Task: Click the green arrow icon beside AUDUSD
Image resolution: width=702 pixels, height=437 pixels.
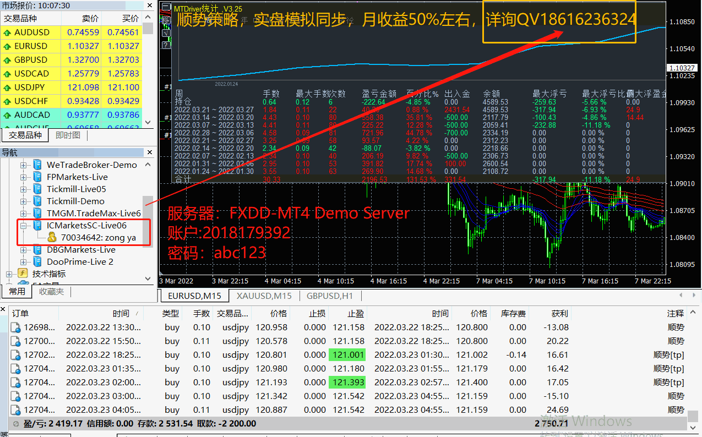Action: tap(7, 32)
